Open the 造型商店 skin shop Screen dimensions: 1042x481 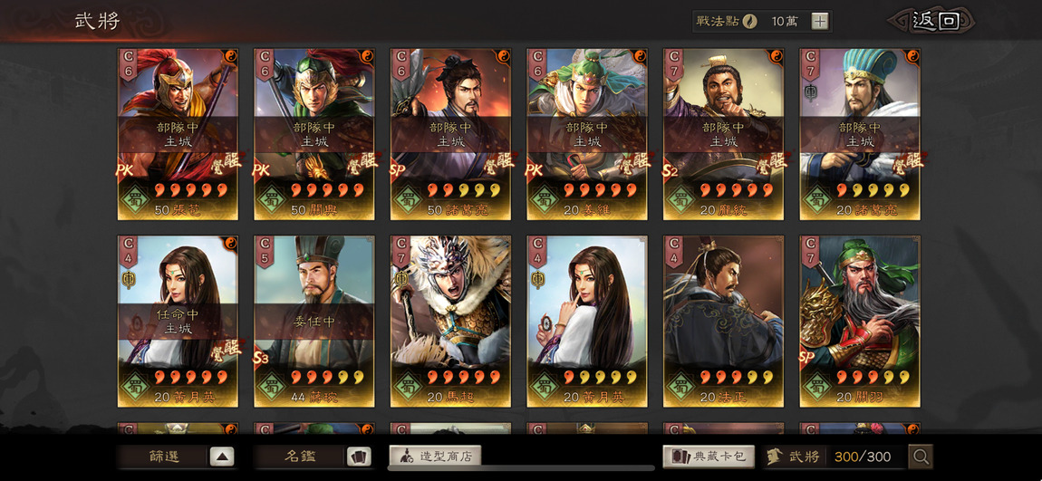[x=435, y=457]
